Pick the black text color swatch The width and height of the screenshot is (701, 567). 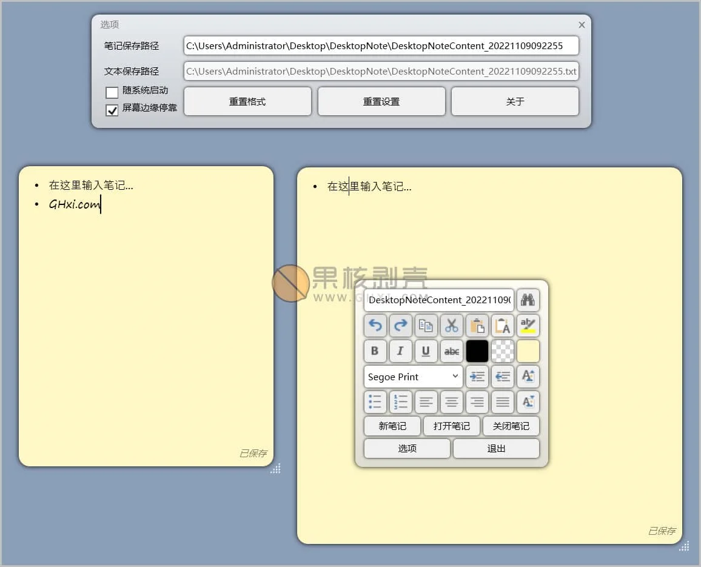point(477,351)
